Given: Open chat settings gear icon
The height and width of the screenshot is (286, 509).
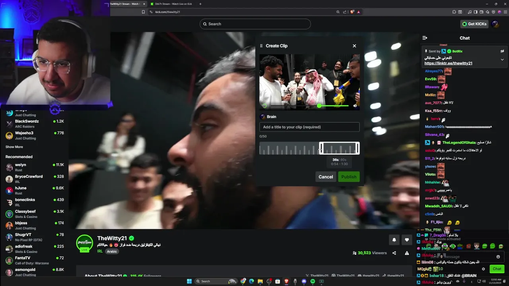Looking at the screenshot, I should tap(484, 269).
